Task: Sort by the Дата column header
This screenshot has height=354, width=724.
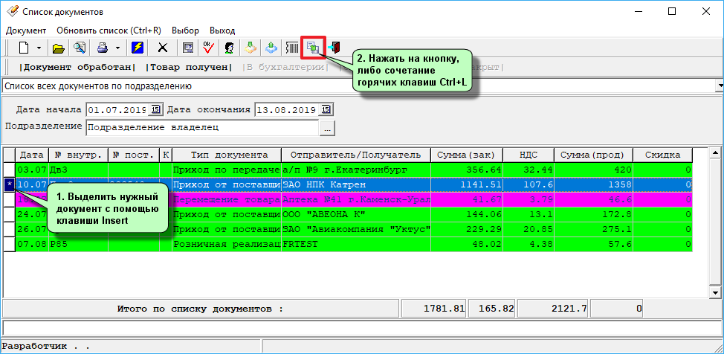Action: 32,155
